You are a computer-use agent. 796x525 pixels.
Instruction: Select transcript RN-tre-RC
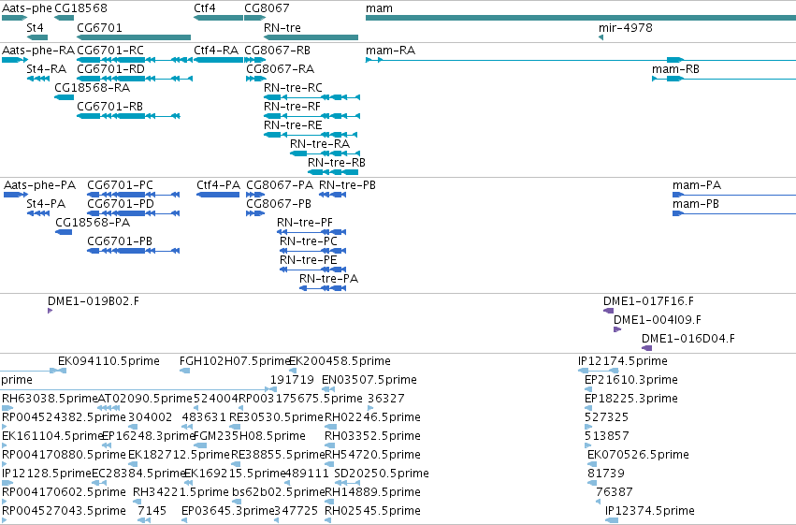click(311, 97)
